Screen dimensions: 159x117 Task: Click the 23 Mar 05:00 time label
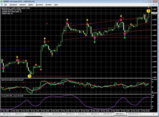(x=115, y=111)
